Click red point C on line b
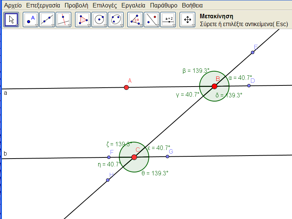The image size is (292, 219). click(x=134, y=157)
